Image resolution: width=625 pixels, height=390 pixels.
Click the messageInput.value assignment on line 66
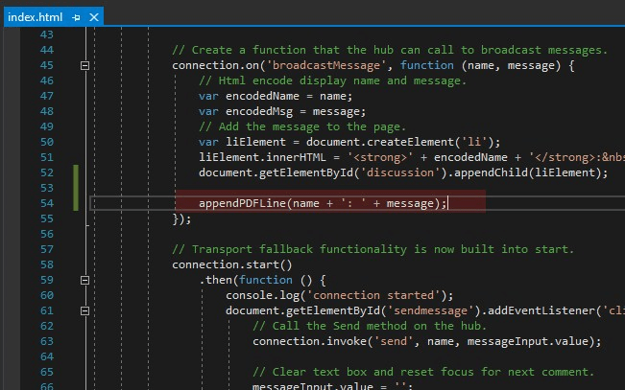(333, 386)
